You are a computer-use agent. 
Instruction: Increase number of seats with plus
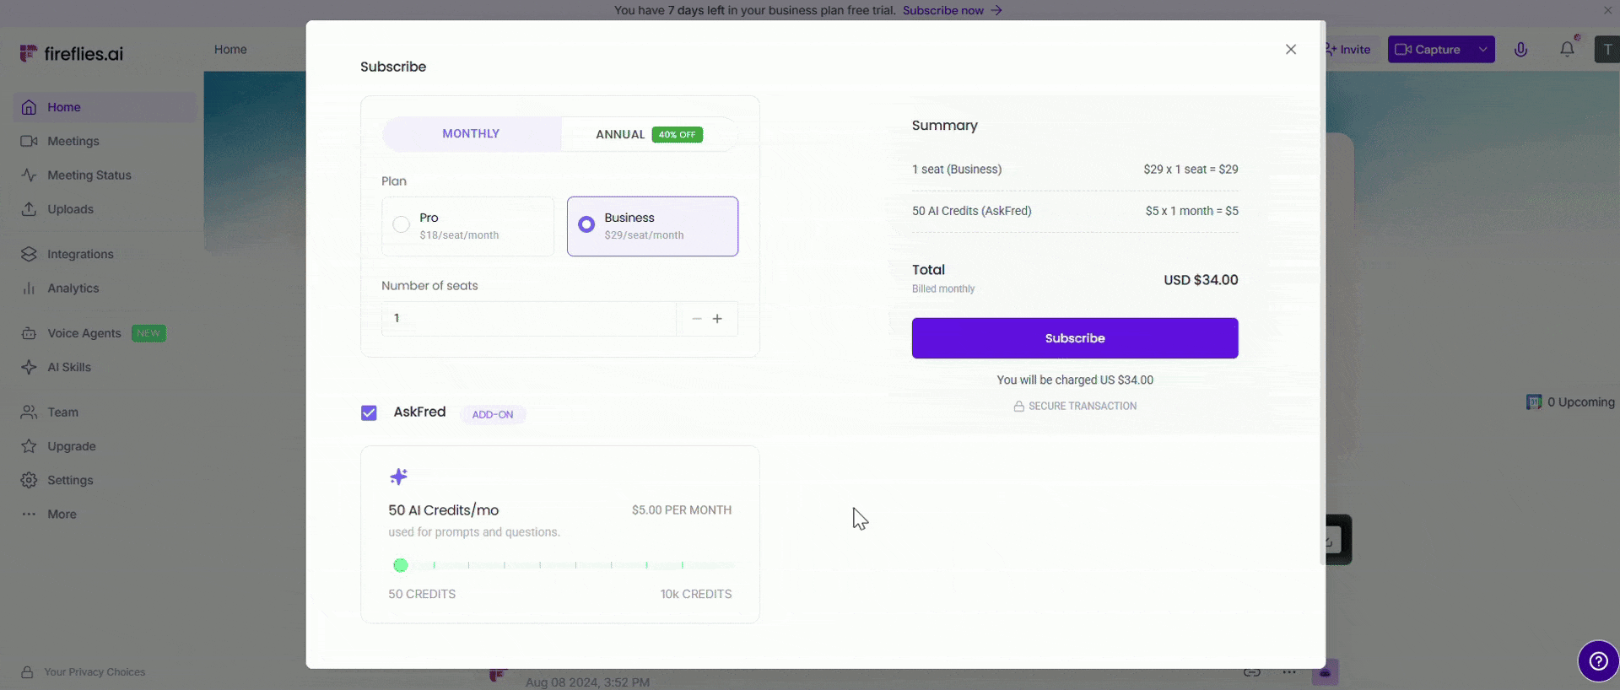717,319
